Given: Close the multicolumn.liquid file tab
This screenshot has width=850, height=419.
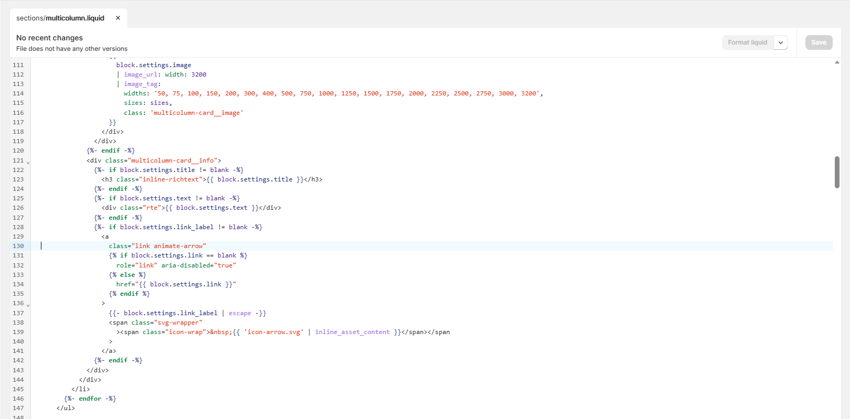Looking at the screenshot, I should tap(118, 18).
